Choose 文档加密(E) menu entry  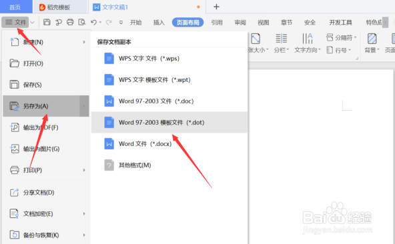[x=46, y=214]
